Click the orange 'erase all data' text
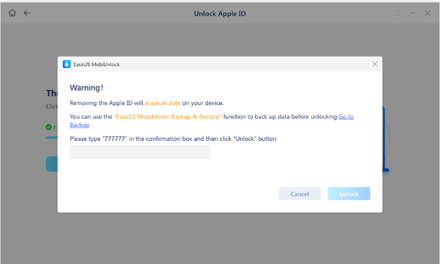The image size is (440, 264). point(162,103)
